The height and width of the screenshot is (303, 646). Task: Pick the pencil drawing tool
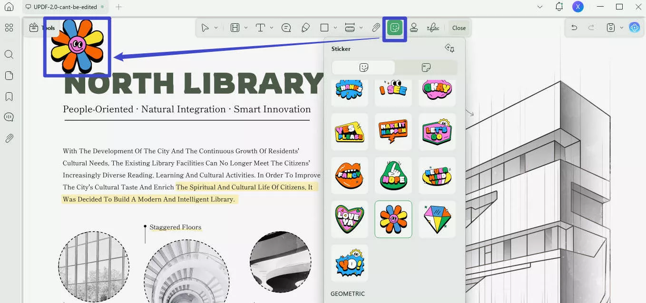(306, 28)
